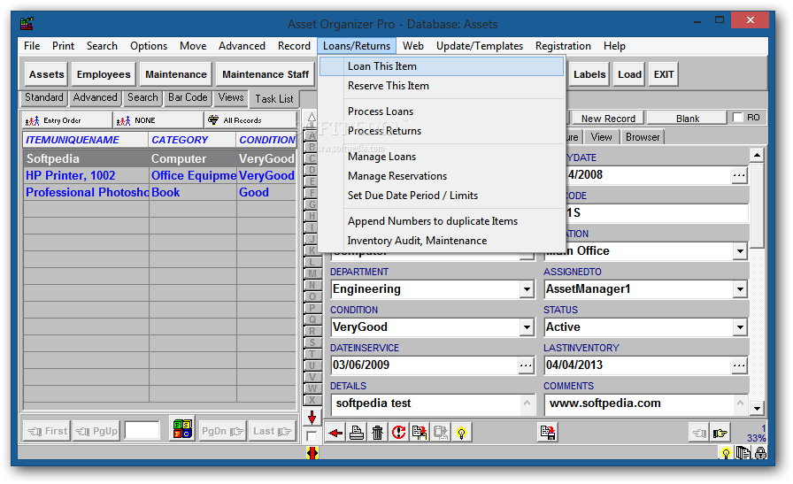Click the grayed-out PgDn navigation button

click(x=222, y=432)
